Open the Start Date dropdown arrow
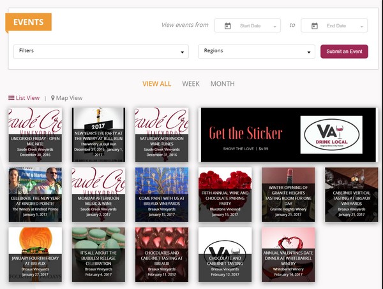This screenshot has height=289, width=383. 274,27
